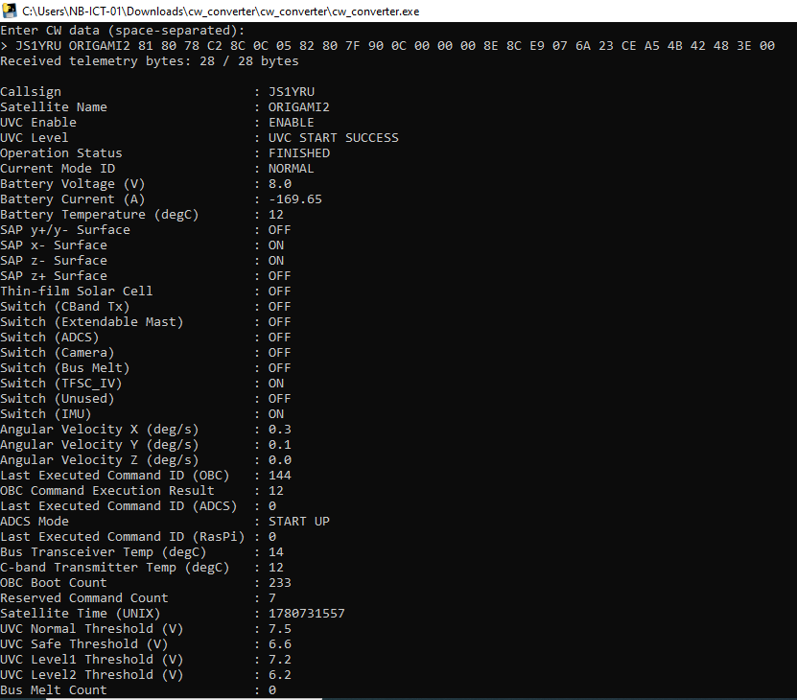Click the 'Bus Melt Count' label
The width and height of the screenshot is (797, 700).
(54, 689)
